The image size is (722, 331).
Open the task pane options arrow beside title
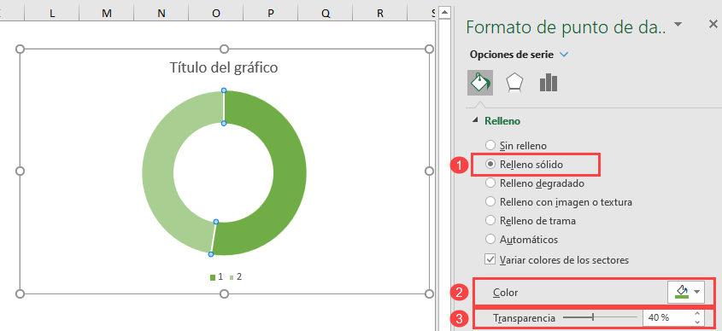click(678, 25)
